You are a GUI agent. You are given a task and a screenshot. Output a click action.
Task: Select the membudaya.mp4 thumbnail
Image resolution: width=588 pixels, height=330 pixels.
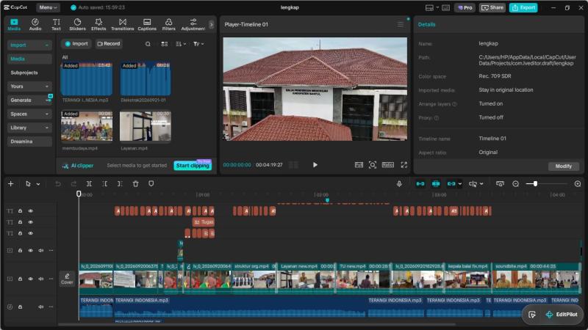coord(87,126)
